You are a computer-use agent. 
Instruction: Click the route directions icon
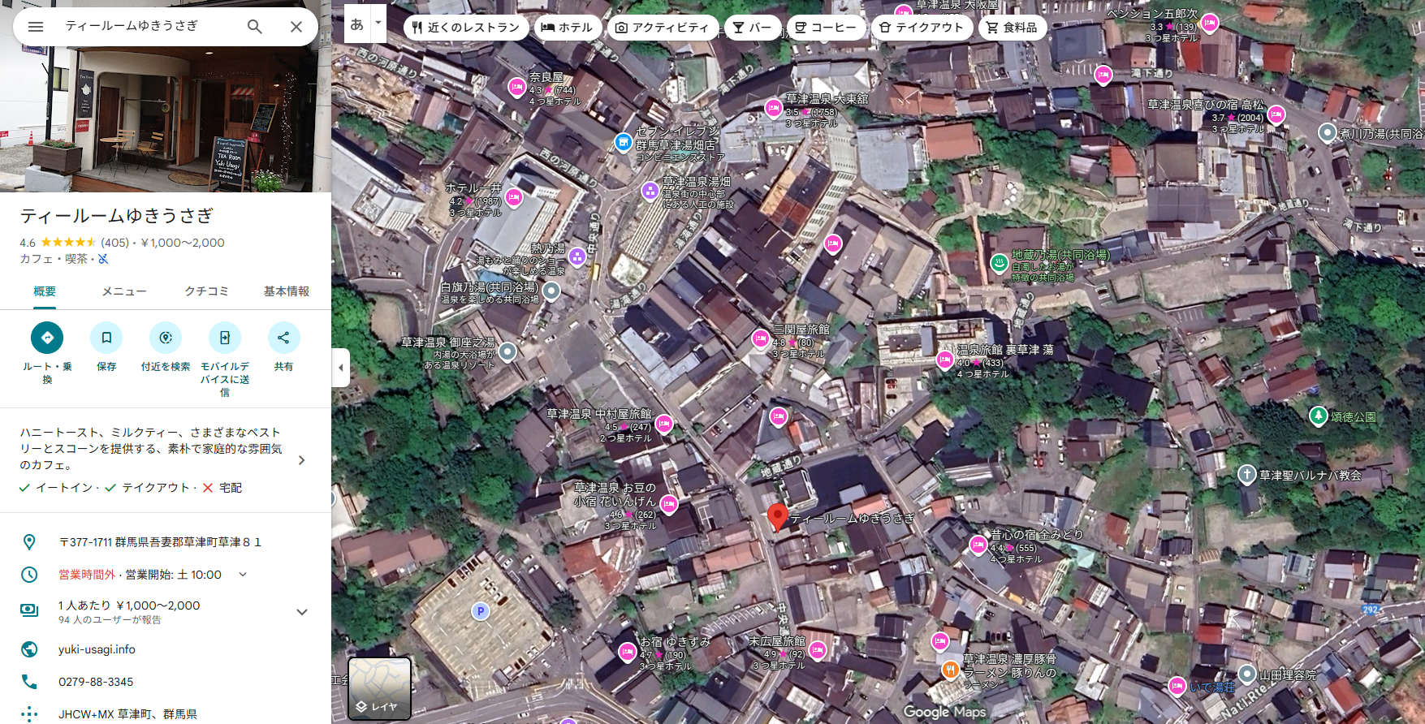click(47, 338)
